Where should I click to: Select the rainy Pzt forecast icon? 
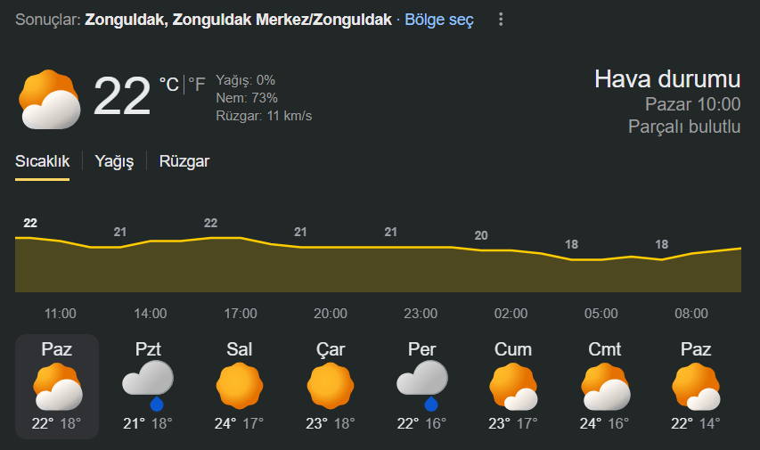(x=148, y=386)
